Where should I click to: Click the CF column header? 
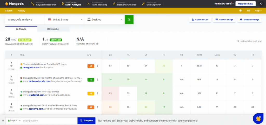pyautogui.click(x=146, y=55)
